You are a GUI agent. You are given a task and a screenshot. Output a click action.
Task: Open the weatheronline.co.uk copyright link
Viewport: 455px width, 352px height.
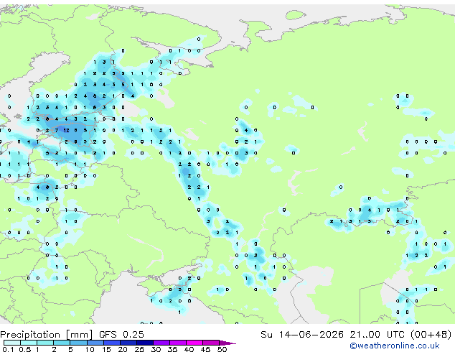[395, 346]
